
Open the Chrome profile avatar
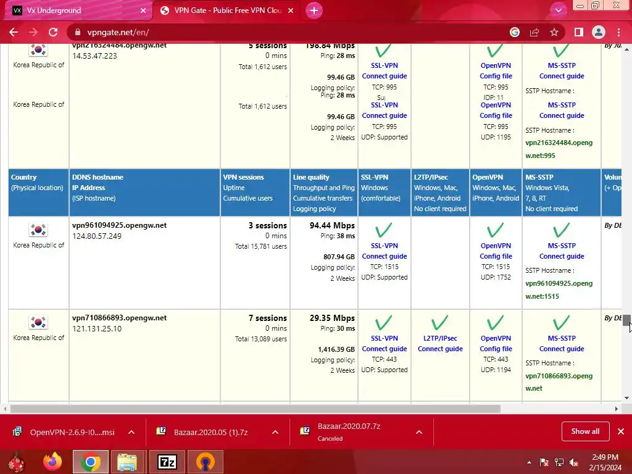(599, 32)
